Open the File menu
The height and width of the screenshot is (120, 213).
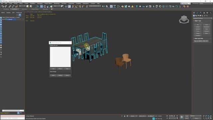pyautogui.click(x=2, y=3)
